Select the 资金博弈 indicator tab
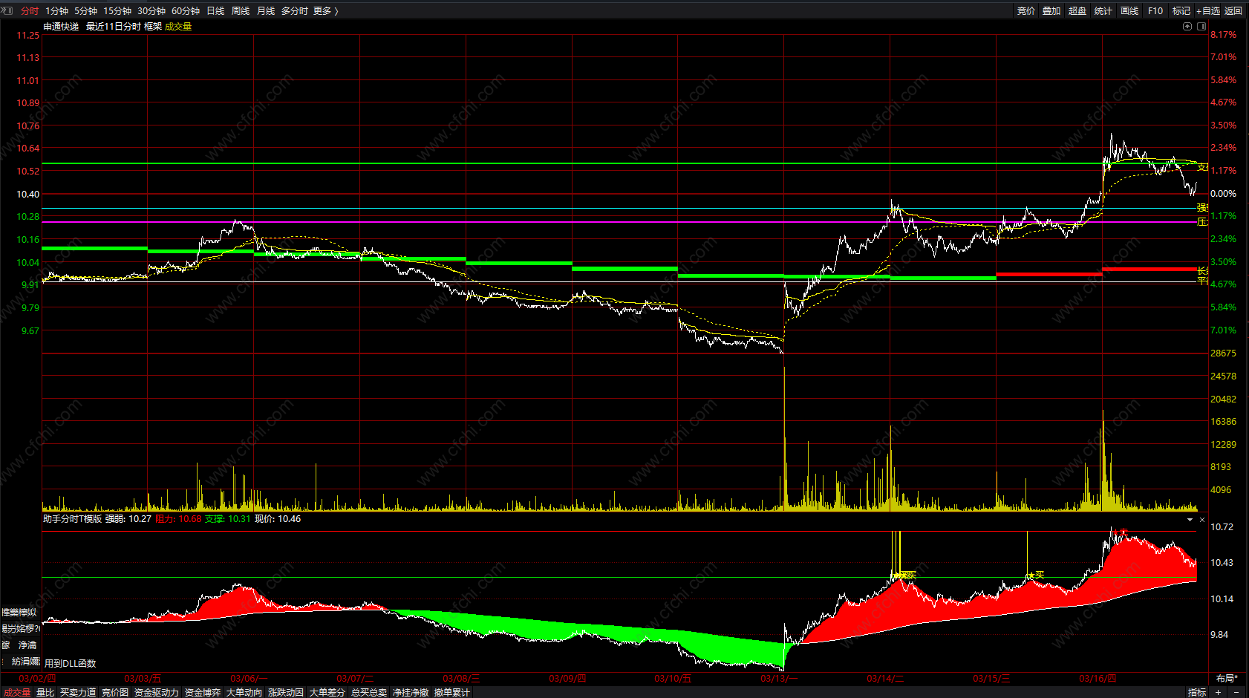1249x698 pixels. pyautogui.click(x=203, y=693)
